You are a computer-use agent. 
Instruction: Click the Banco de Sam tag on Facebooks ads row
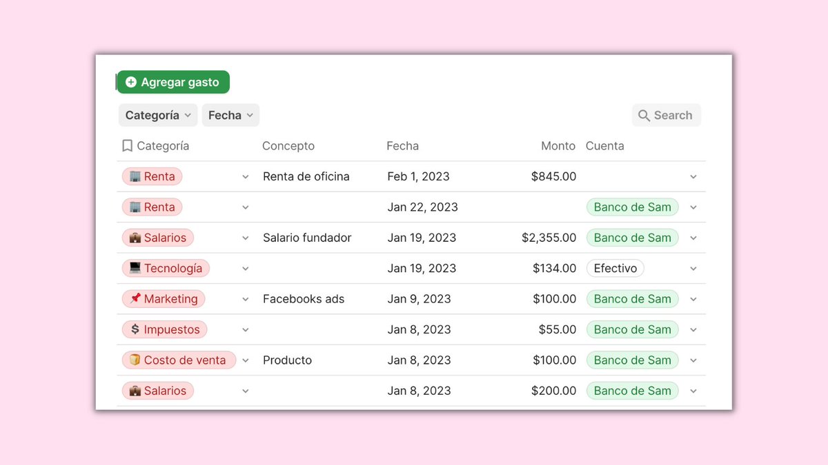click(632, 298)
